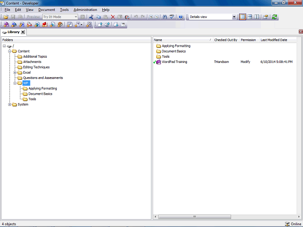This screenshot has width=303, height=227.
Task: Click the blue question mark Help icon
Action: pos(181,17)
